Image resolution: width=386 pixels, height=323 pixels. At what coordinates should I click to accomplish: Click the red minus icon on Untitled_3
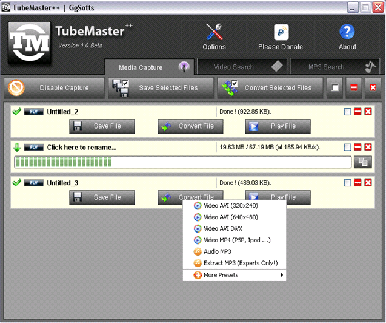358,183
